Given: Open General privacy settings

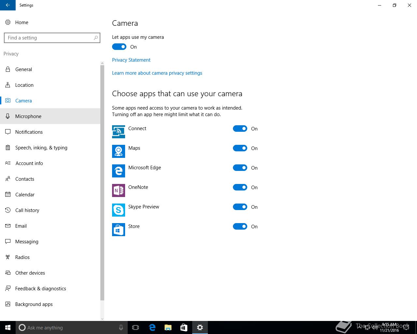Looking at the screenshot, I should click(x=50, y=69).
